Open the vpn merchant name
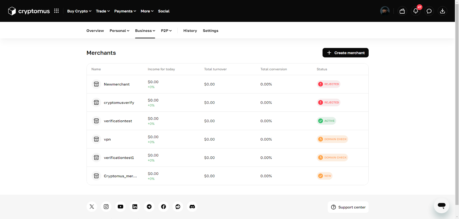The height and width of the screenshot is (219, 459). pos(107,140)
